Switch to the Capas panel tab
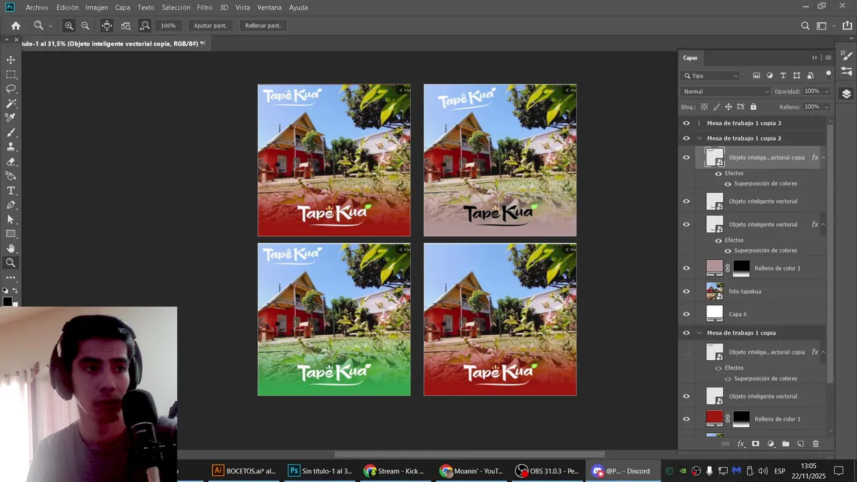The image size is (857, 482). click(690, 58)
